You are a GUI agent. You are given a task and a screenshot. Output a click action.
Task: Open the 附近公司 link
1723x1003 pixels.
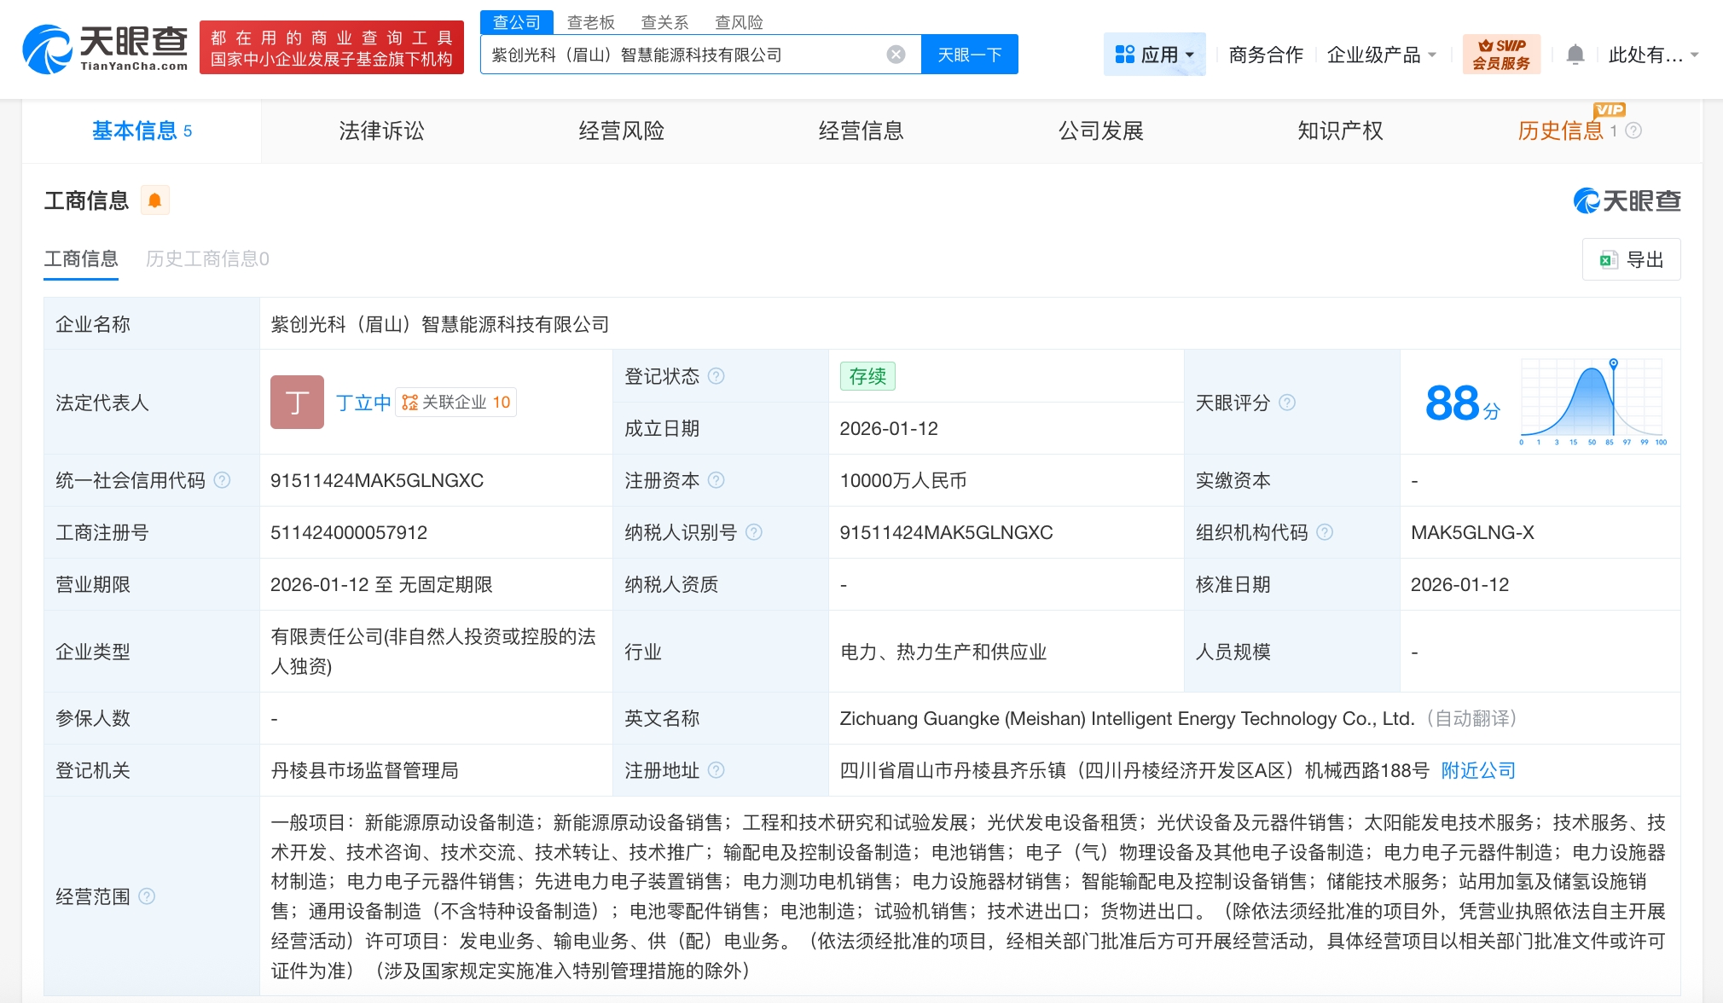click(x=1477, y=770)
